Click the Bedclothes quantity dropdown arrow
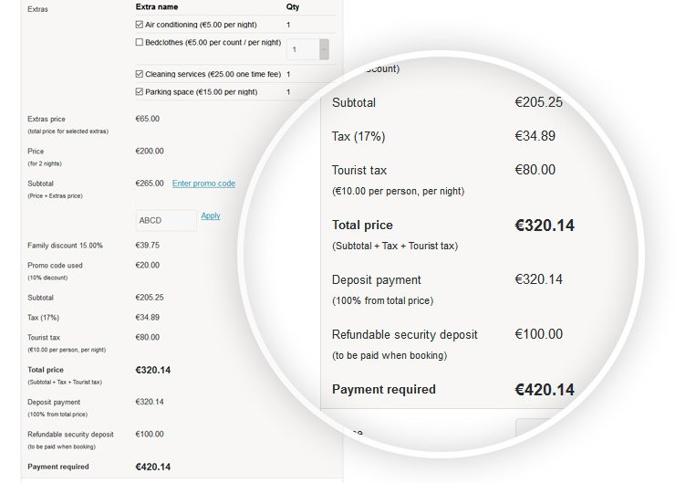 coord(324,49)
